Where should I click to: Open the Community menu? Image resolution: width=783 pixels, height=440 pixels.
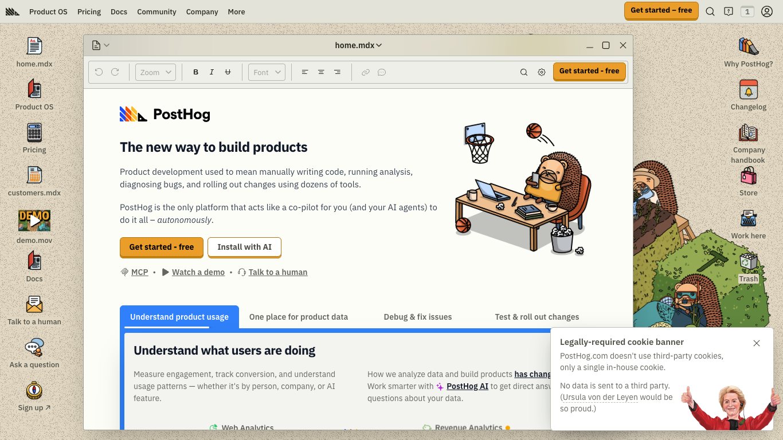(x=156, y=11)
